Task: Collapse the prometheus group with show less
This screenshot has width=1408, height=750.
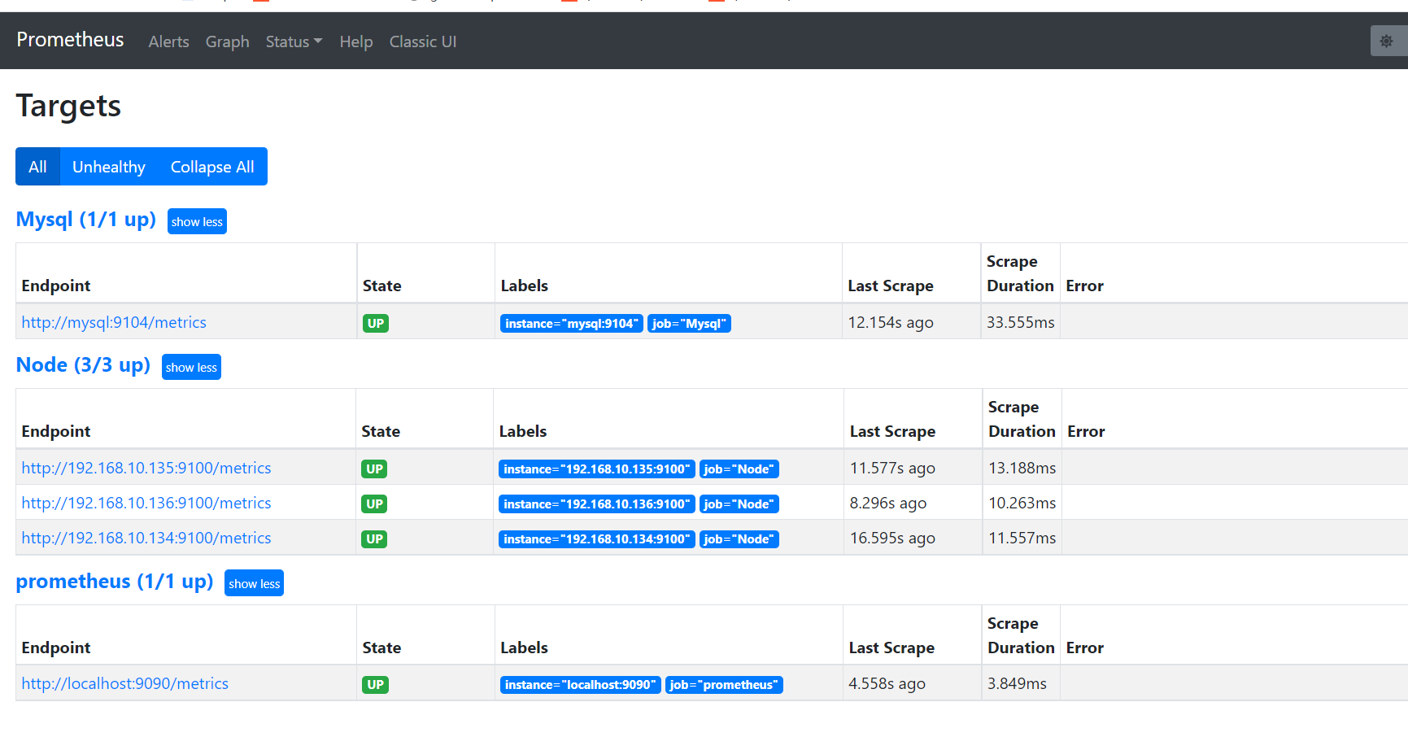Action: click(254, 583)
